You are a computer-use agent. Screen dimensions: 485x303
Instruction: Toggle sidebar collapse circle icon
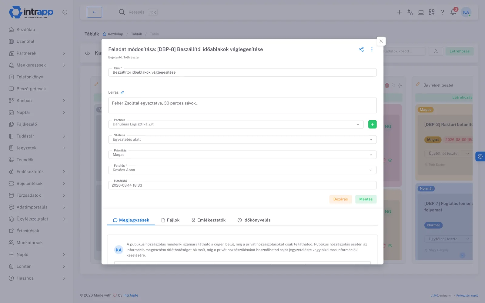(65, 12)
